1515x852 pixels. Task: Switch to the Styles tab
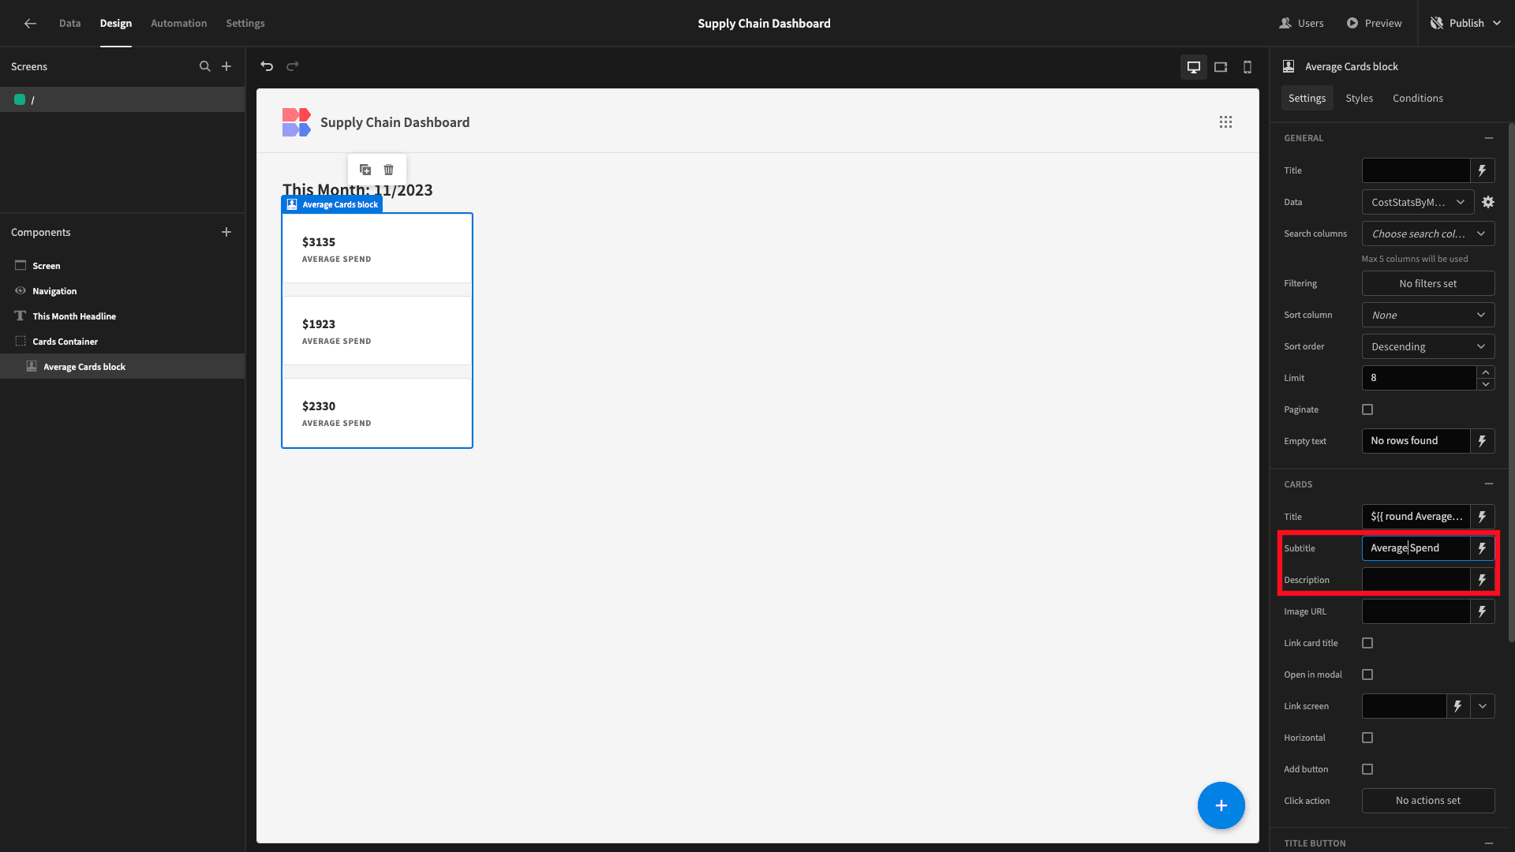coord(1360,98)
